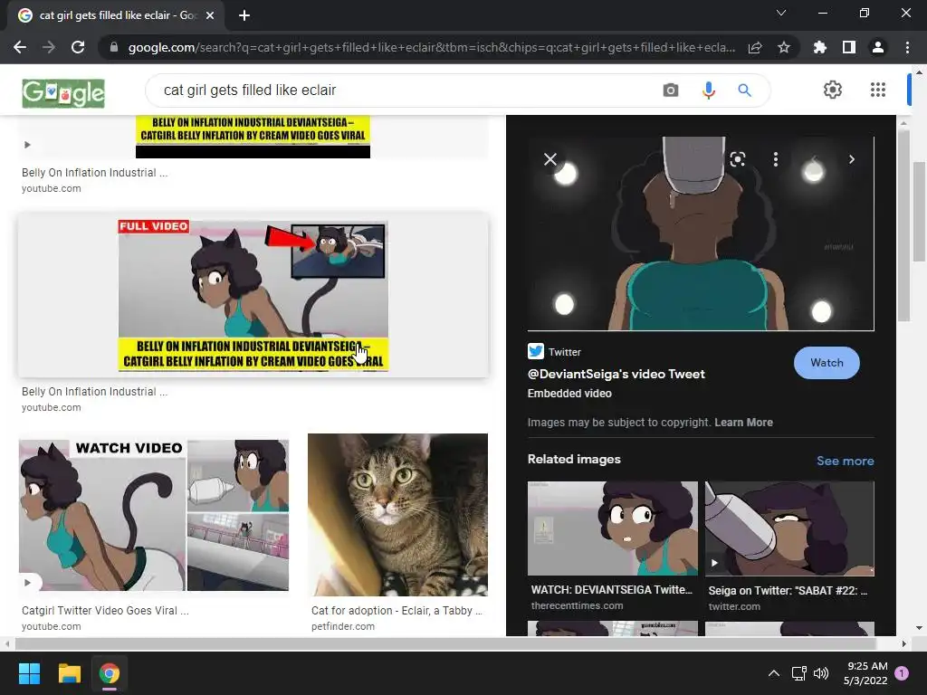This screenshot has width=927, height=695.
Task: Click twitter.com source text
Action: (x=734, y=606)
